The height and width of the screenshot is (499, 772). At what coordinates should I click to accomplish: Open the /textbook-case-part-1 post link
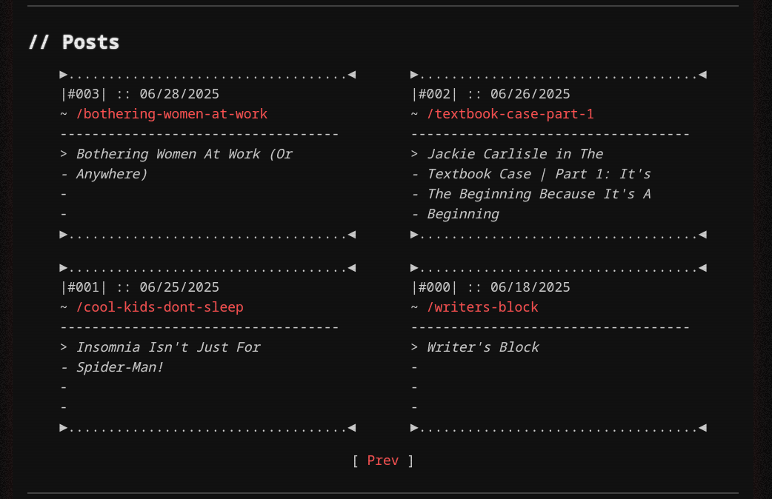(x=510, y=114)
